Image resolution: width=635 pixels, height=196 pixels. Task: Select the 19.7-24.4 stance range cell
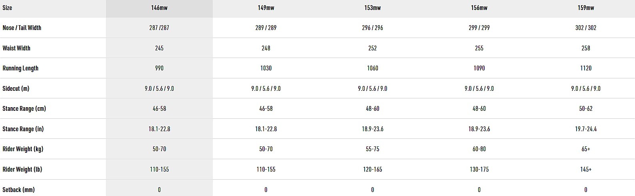coord(586,129)
